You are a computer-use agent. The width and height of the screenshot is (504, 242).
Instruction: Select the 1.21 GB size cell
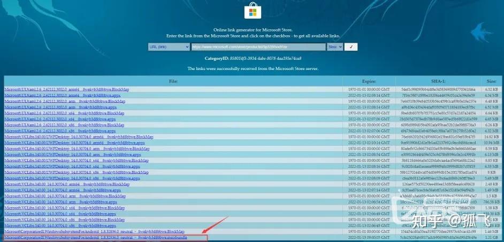(491, 238)
